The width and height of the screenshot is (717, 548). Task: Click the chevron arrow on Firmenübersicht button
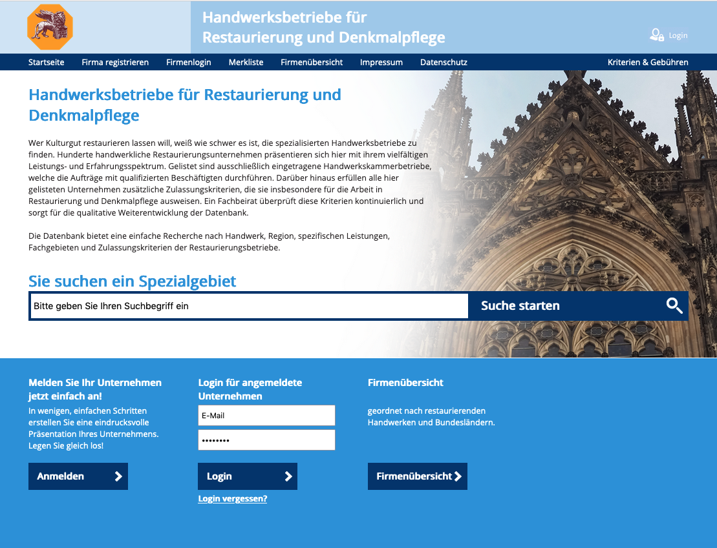coord(458,476)
